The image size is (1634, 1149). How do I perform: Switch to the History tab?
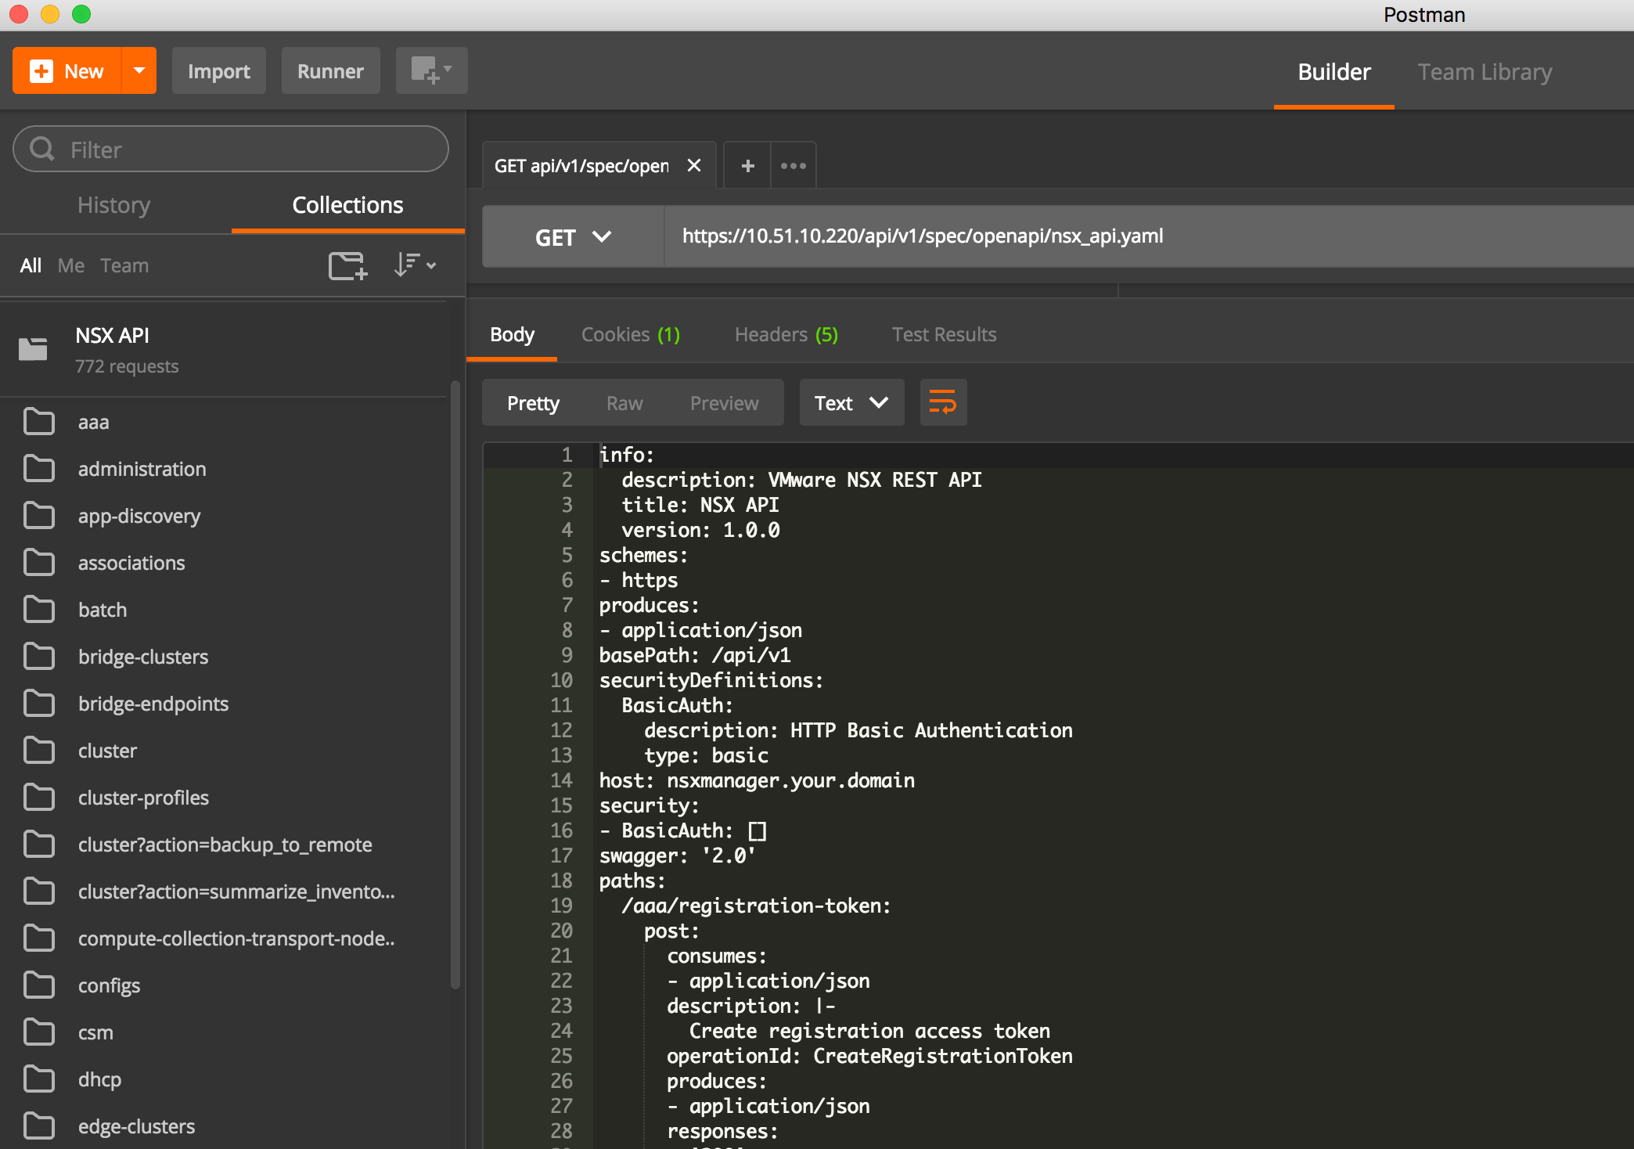pos(114,205)
